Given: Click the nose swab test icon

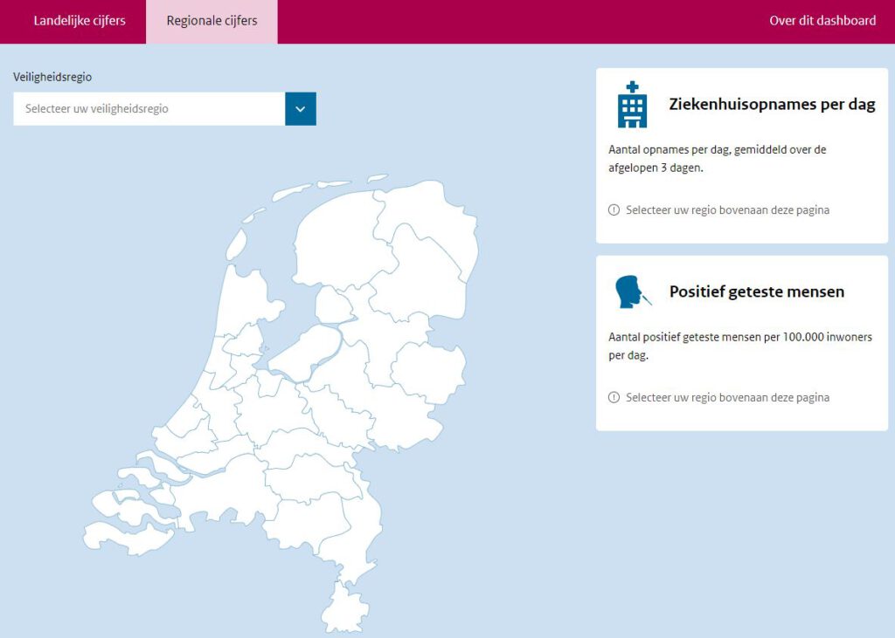Looking at the screenshot, I should pos(632,292).
